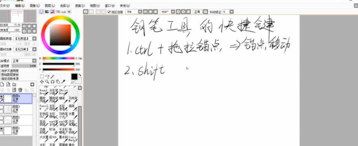Click the 正常 button in top toolbar
Screen dimensions: 358x146
pos(197,12)
